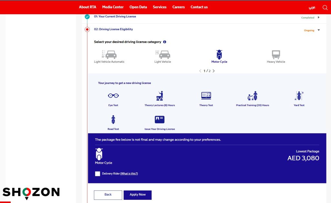Click the Eye Test journey icon
This screenshot has height=203, width=331.
tap(113, 96)
